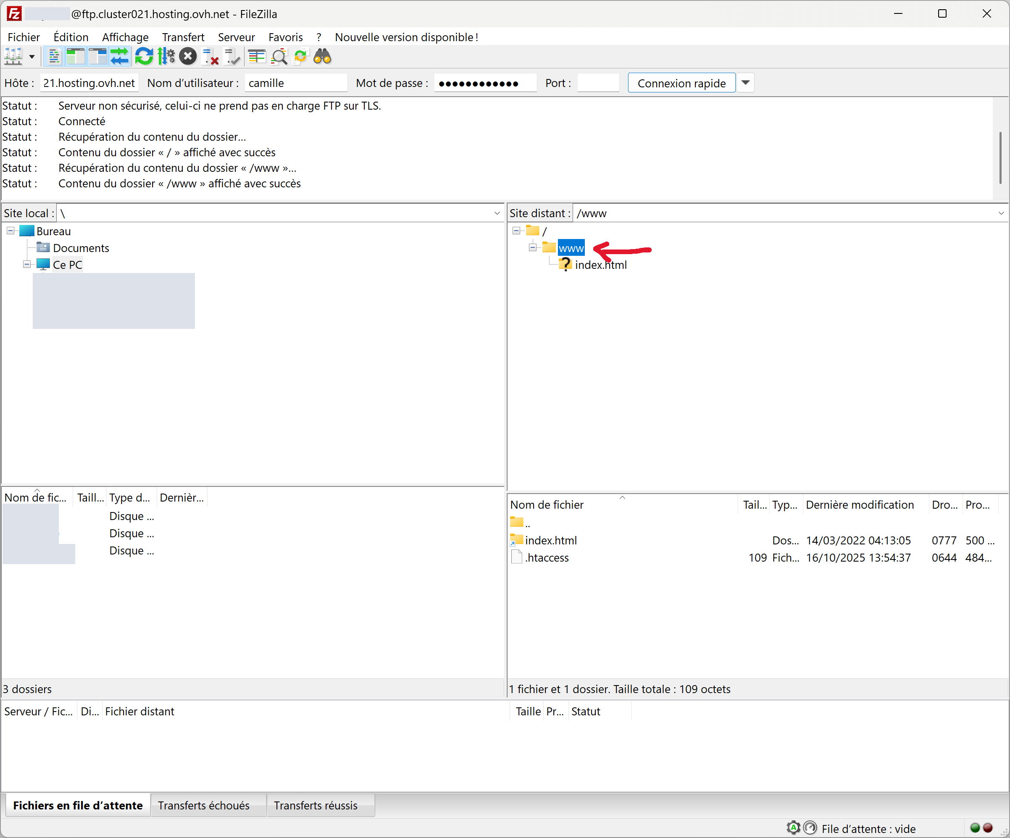Toggle message log display
Viewport: 1010px width, 838px height.
point(54,57)
